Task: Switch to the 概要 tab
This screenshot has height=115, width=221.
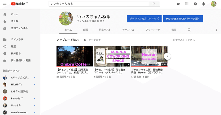Action: 174,30
